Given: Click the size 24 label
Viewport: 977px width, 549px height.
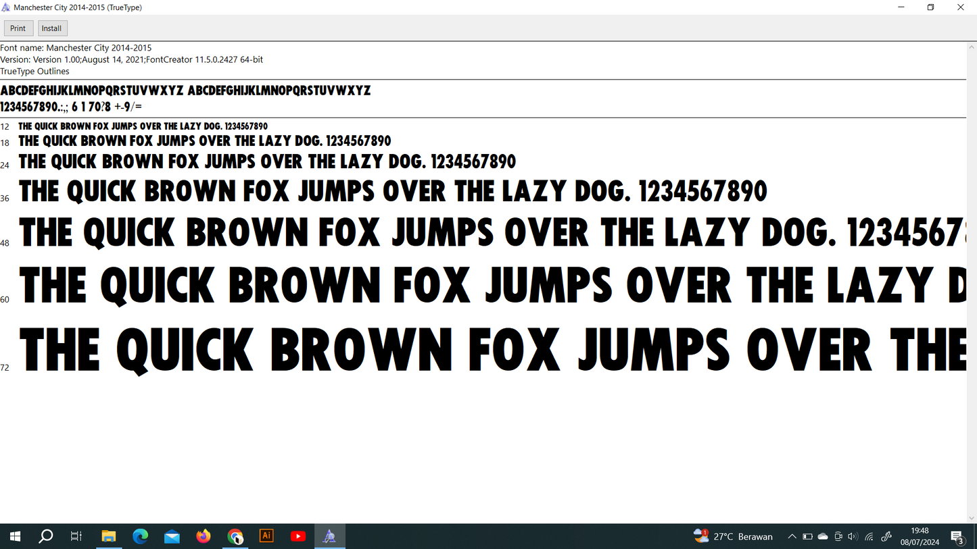Looking at the screenshot, I should click(5, 165).
